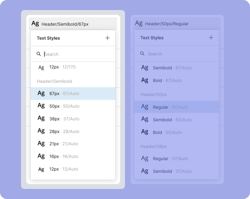
Task: Click the Ag preview for Bold 67/Auto
Action: [145, 80]
